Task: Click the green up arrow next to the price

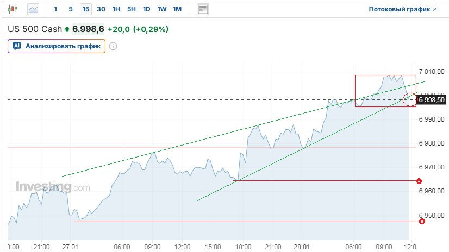Action: point(67,29)
